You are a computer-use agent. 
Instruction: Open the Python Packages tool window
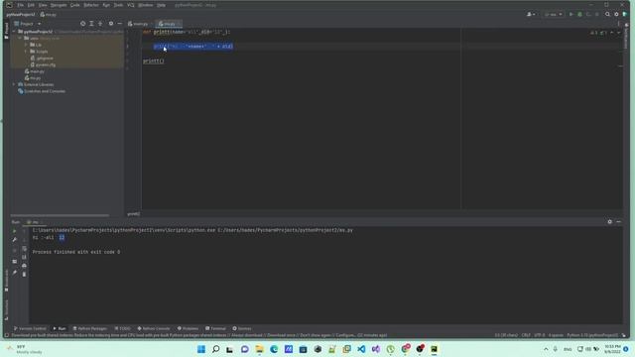click(x=90, y=328)
